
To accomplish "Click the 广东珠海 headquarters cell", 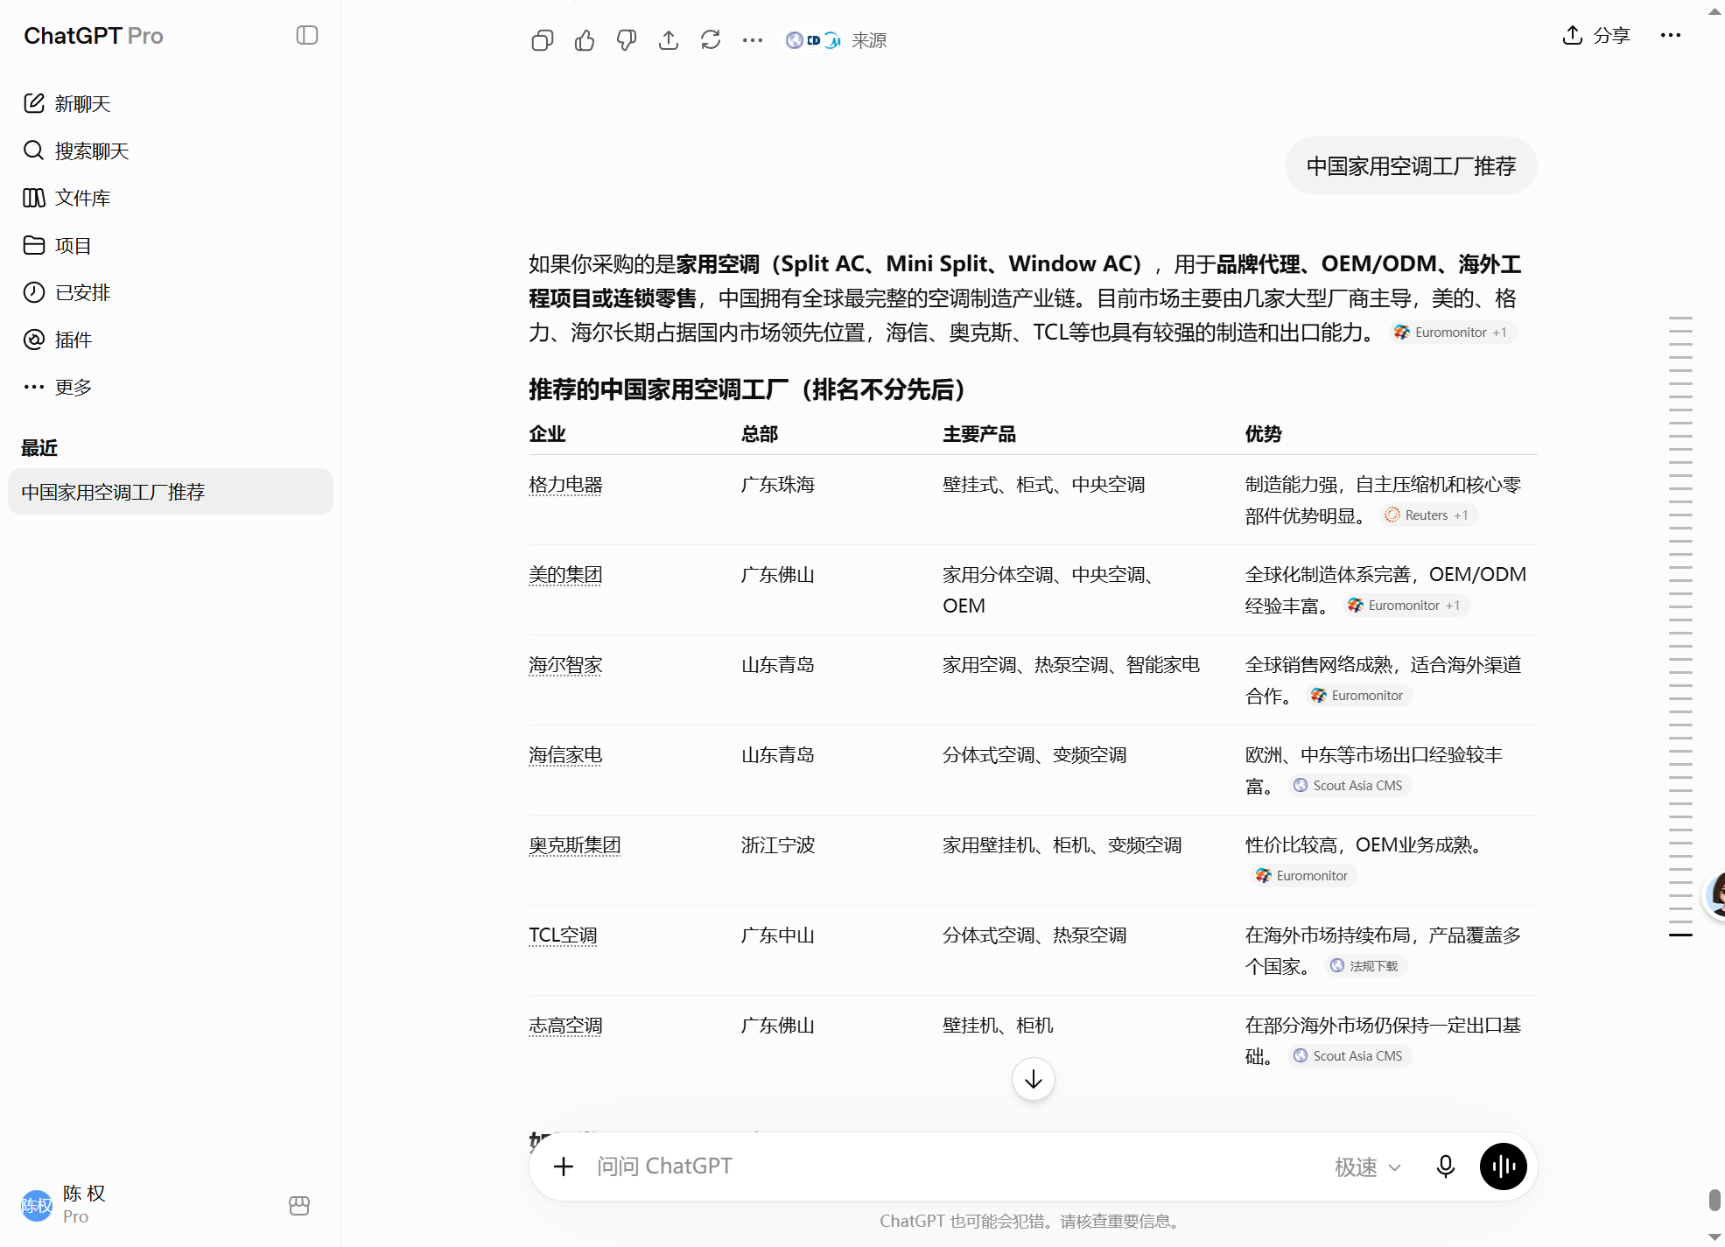I will pos(778,485).
